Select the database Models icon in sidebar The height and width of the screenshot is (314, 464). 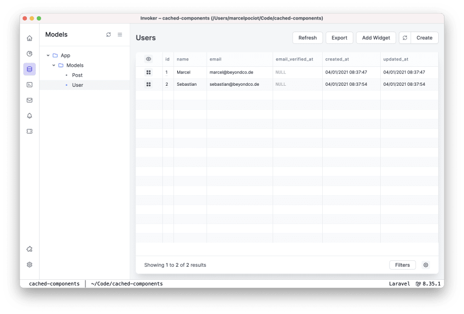pos(30,69)
